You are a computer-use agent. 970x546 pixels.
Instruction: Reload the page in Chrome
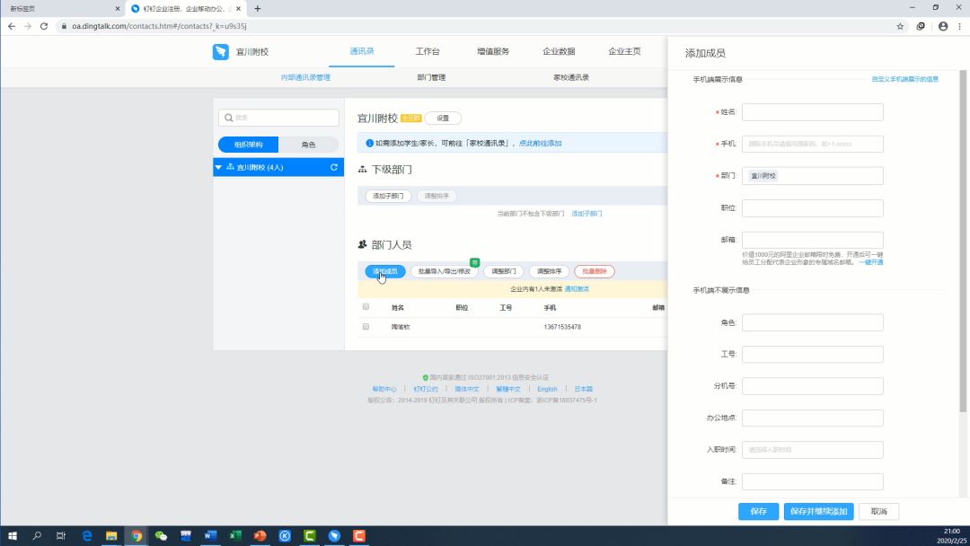(x=43, y=26)
